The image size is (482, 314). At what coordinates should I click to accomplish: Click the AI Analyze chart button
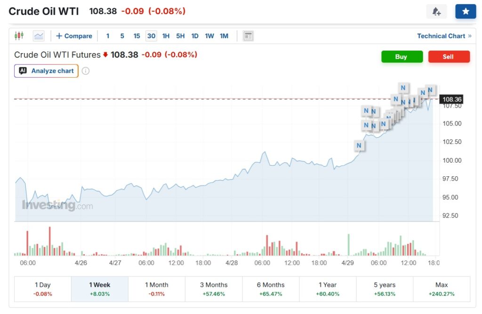pyautogui.click(x=46, y=71)
